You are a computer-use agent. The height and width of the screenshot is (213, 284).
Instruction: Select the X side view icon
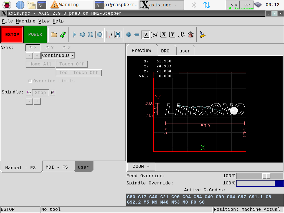click(x=163, y=35)
